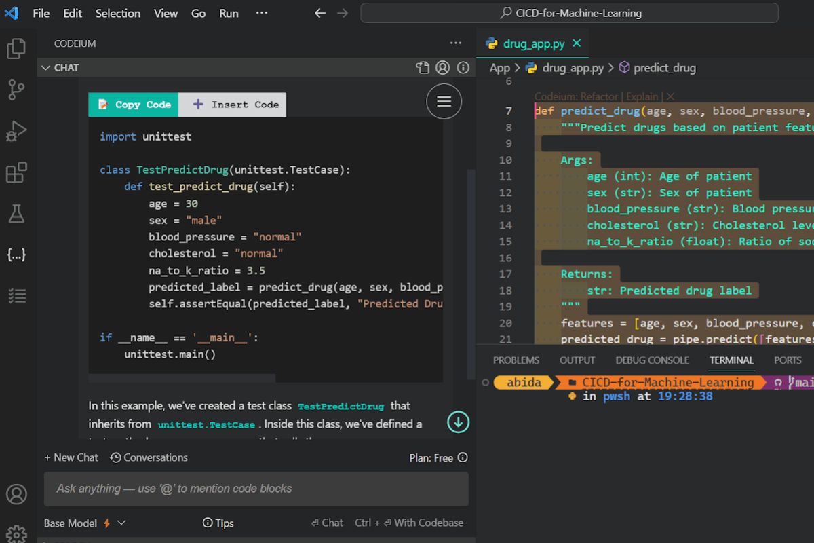Open the Run and Debug view
This screenshot has width=814, height=543.
click(16, 131)
